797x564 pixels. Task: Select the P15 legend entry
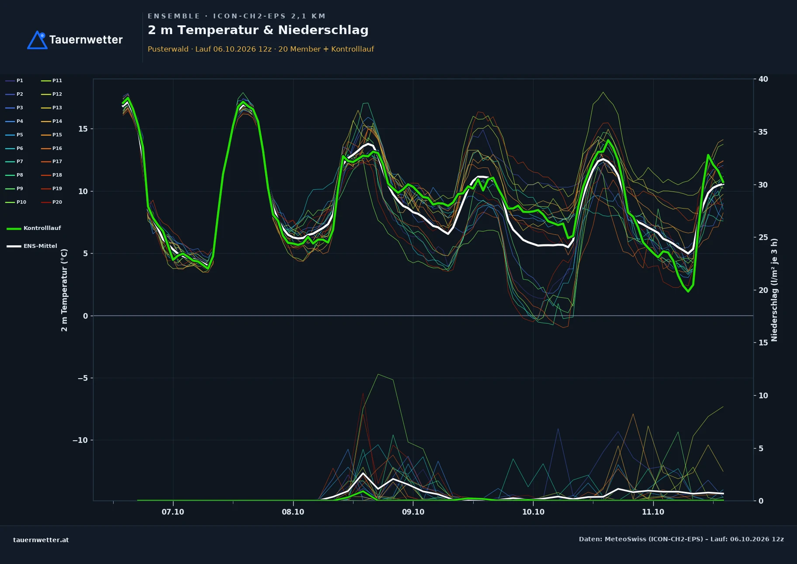(x=52, y=135)
